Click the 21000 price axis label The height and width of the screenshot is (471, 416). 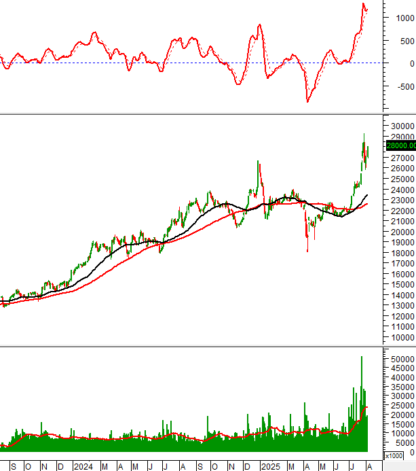coord(403,222)
